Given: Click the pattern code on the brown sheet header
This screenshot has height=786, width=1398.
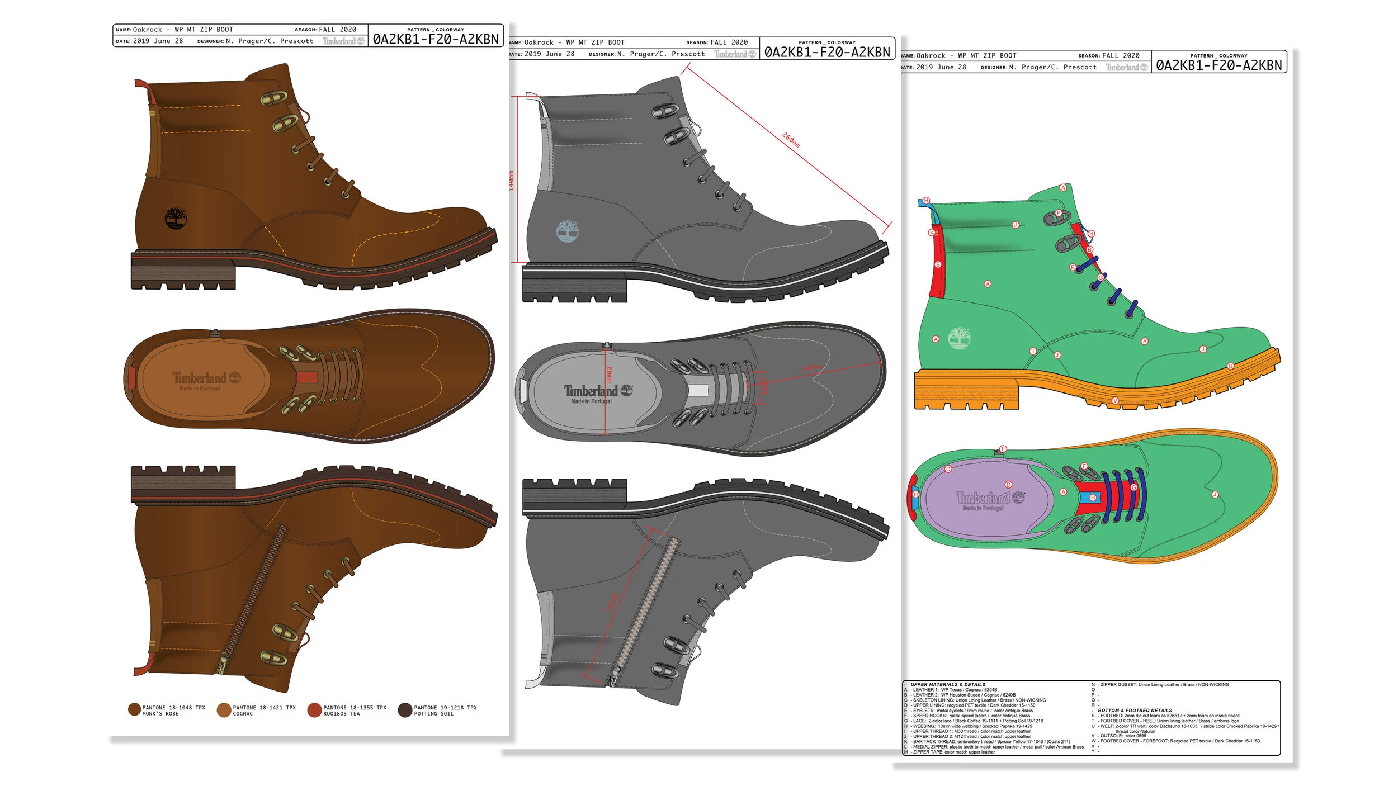Looking at the screenshot, I should coord(436,39).
